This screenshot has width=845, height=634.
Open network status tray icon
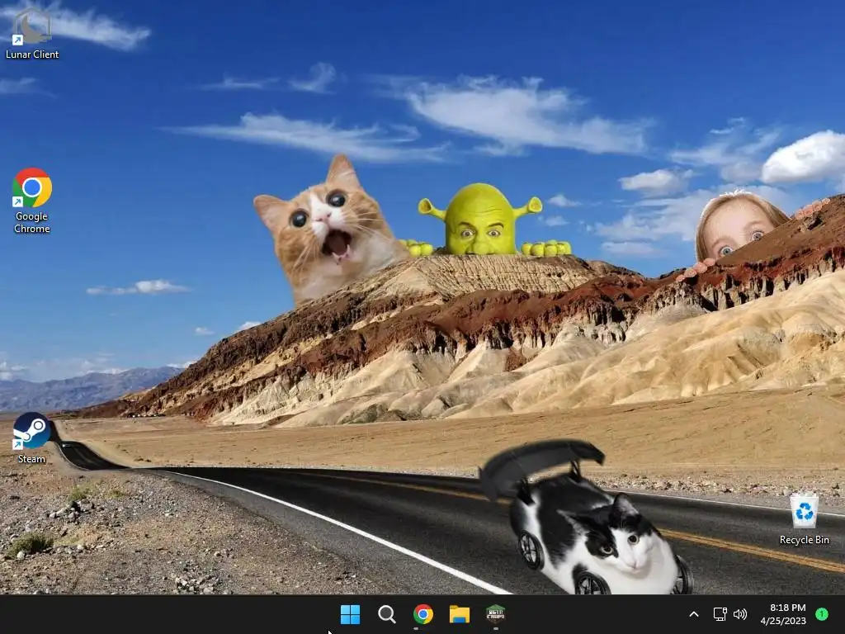720,614
